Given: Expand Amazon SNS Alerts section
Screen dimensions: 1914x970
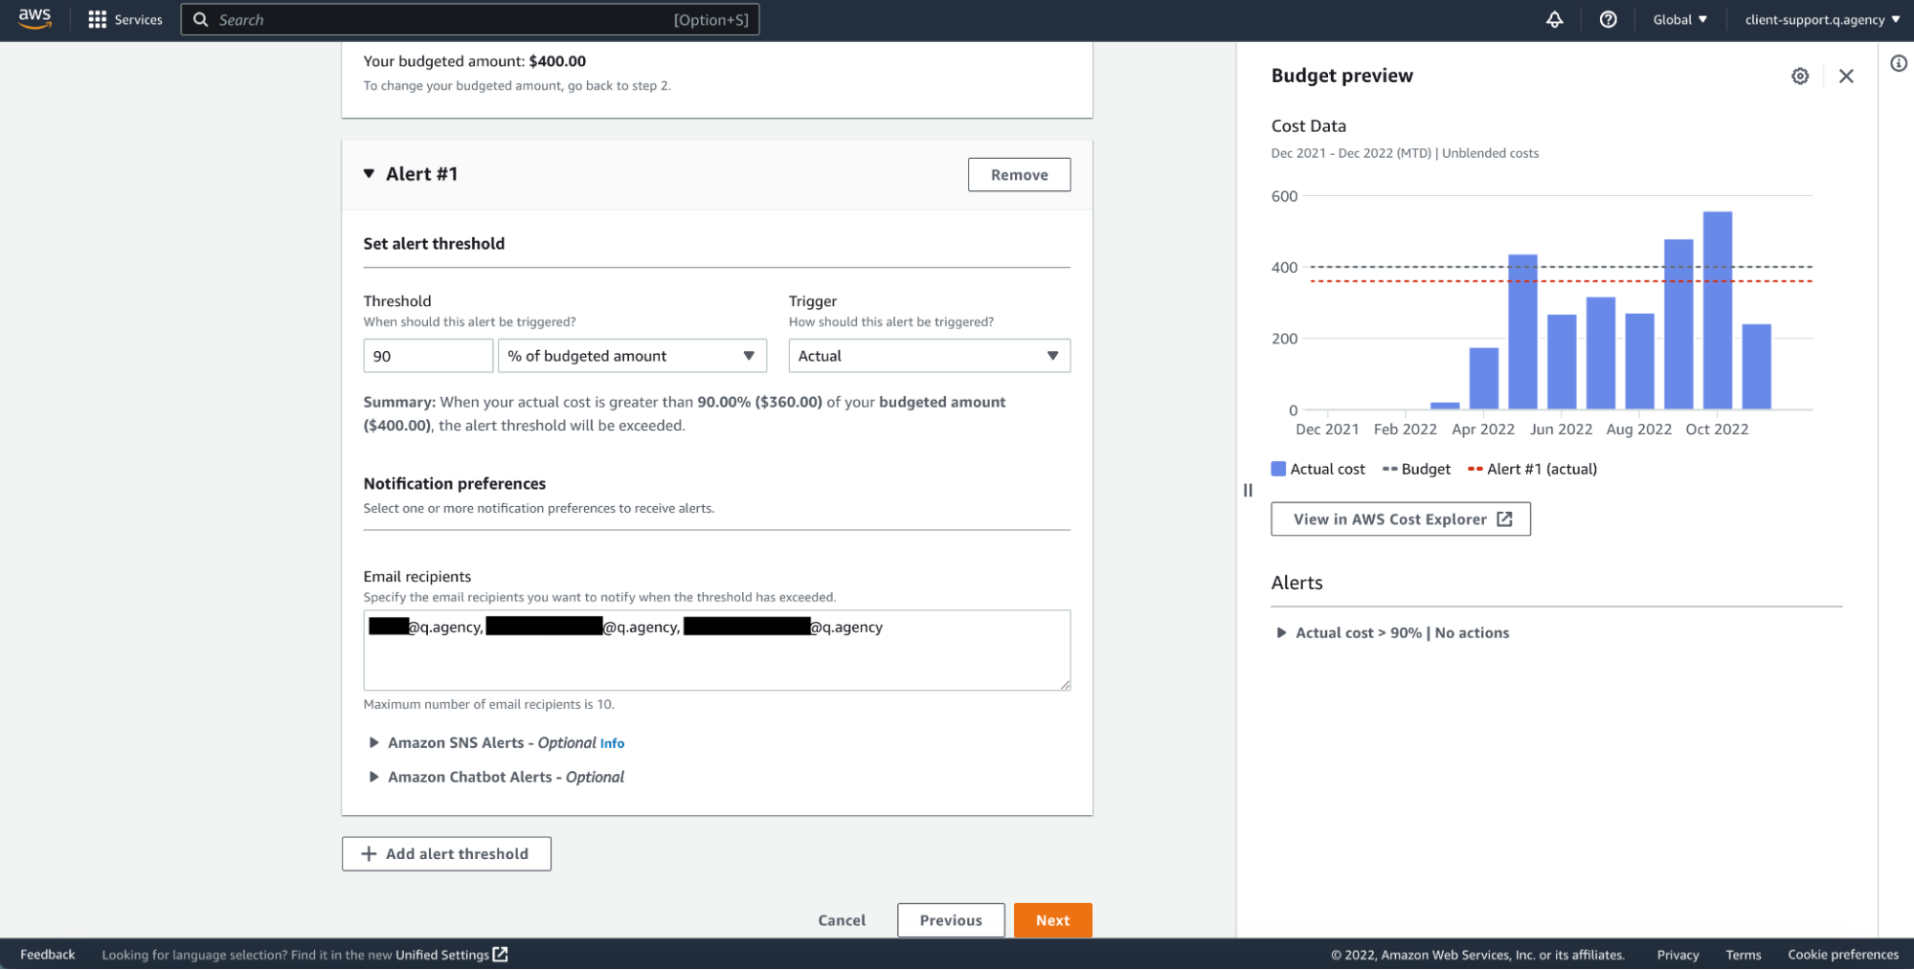Looking at the screenshot, I should coord(373,742).
